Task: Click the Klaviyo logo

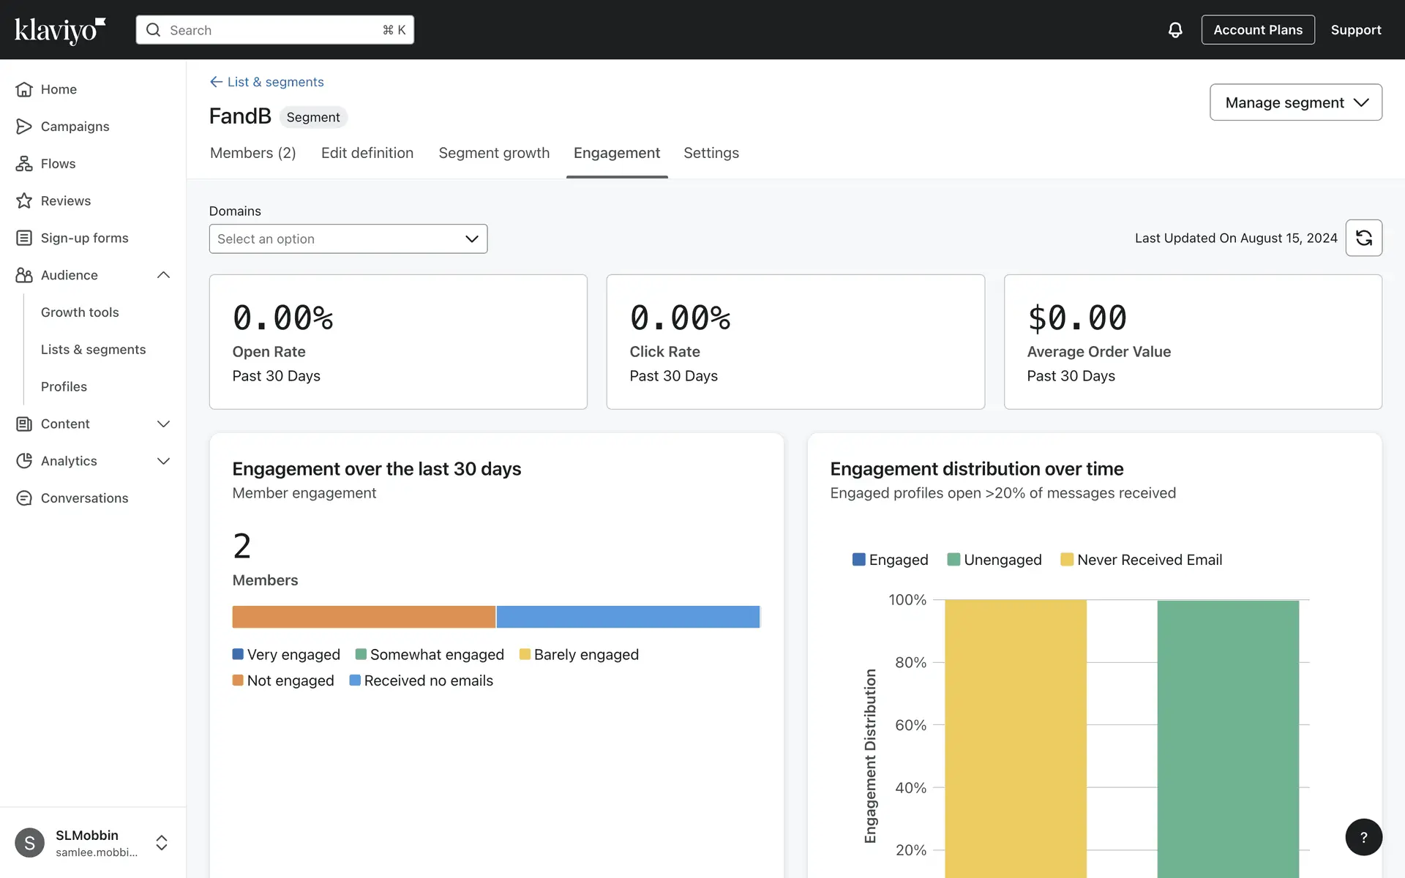Action: (60, 30)
